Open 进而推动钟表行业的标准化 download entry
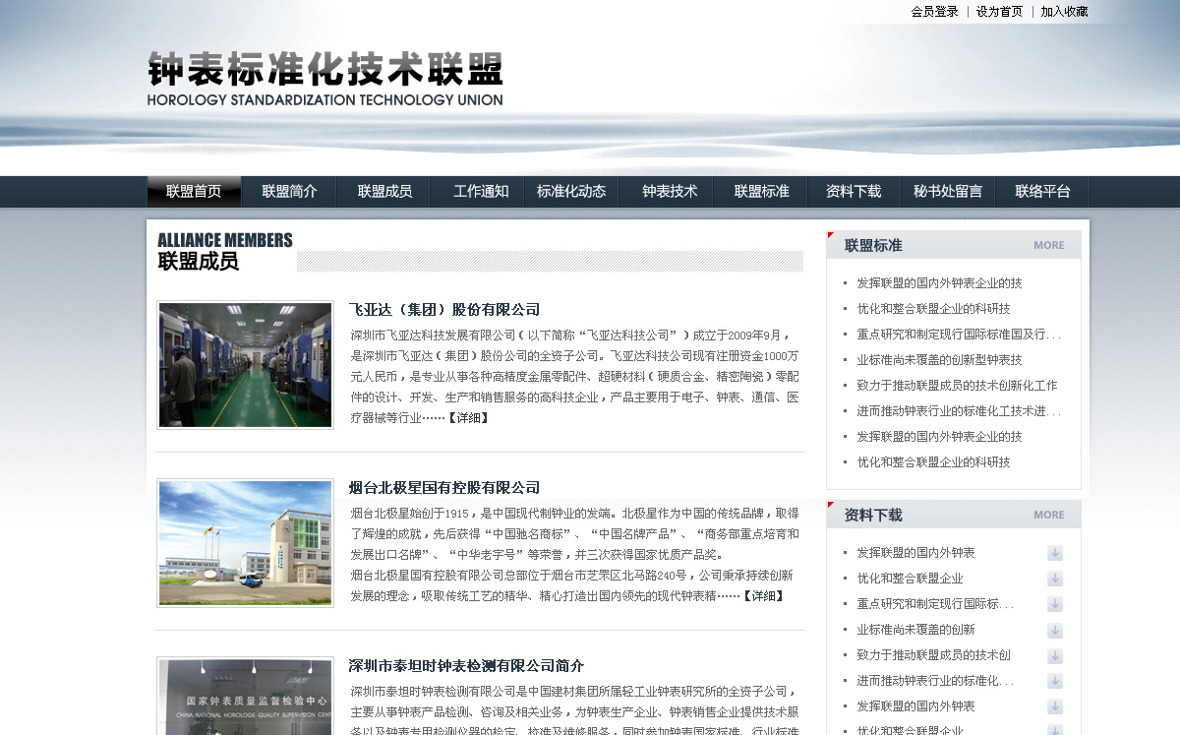 934,681
